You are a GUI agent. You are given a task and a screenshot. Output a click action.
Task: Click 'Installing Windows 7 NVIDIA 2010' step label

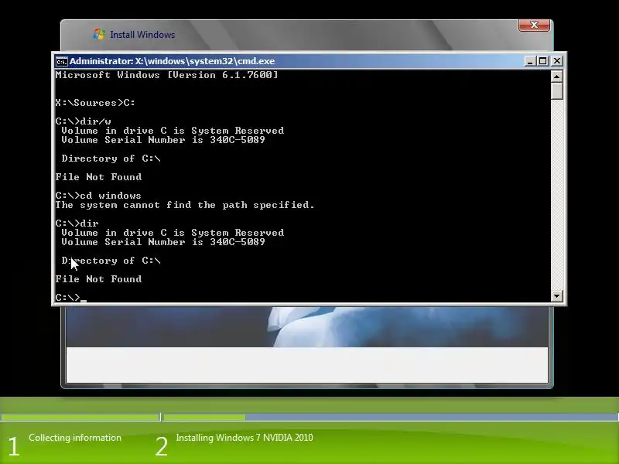245,438
